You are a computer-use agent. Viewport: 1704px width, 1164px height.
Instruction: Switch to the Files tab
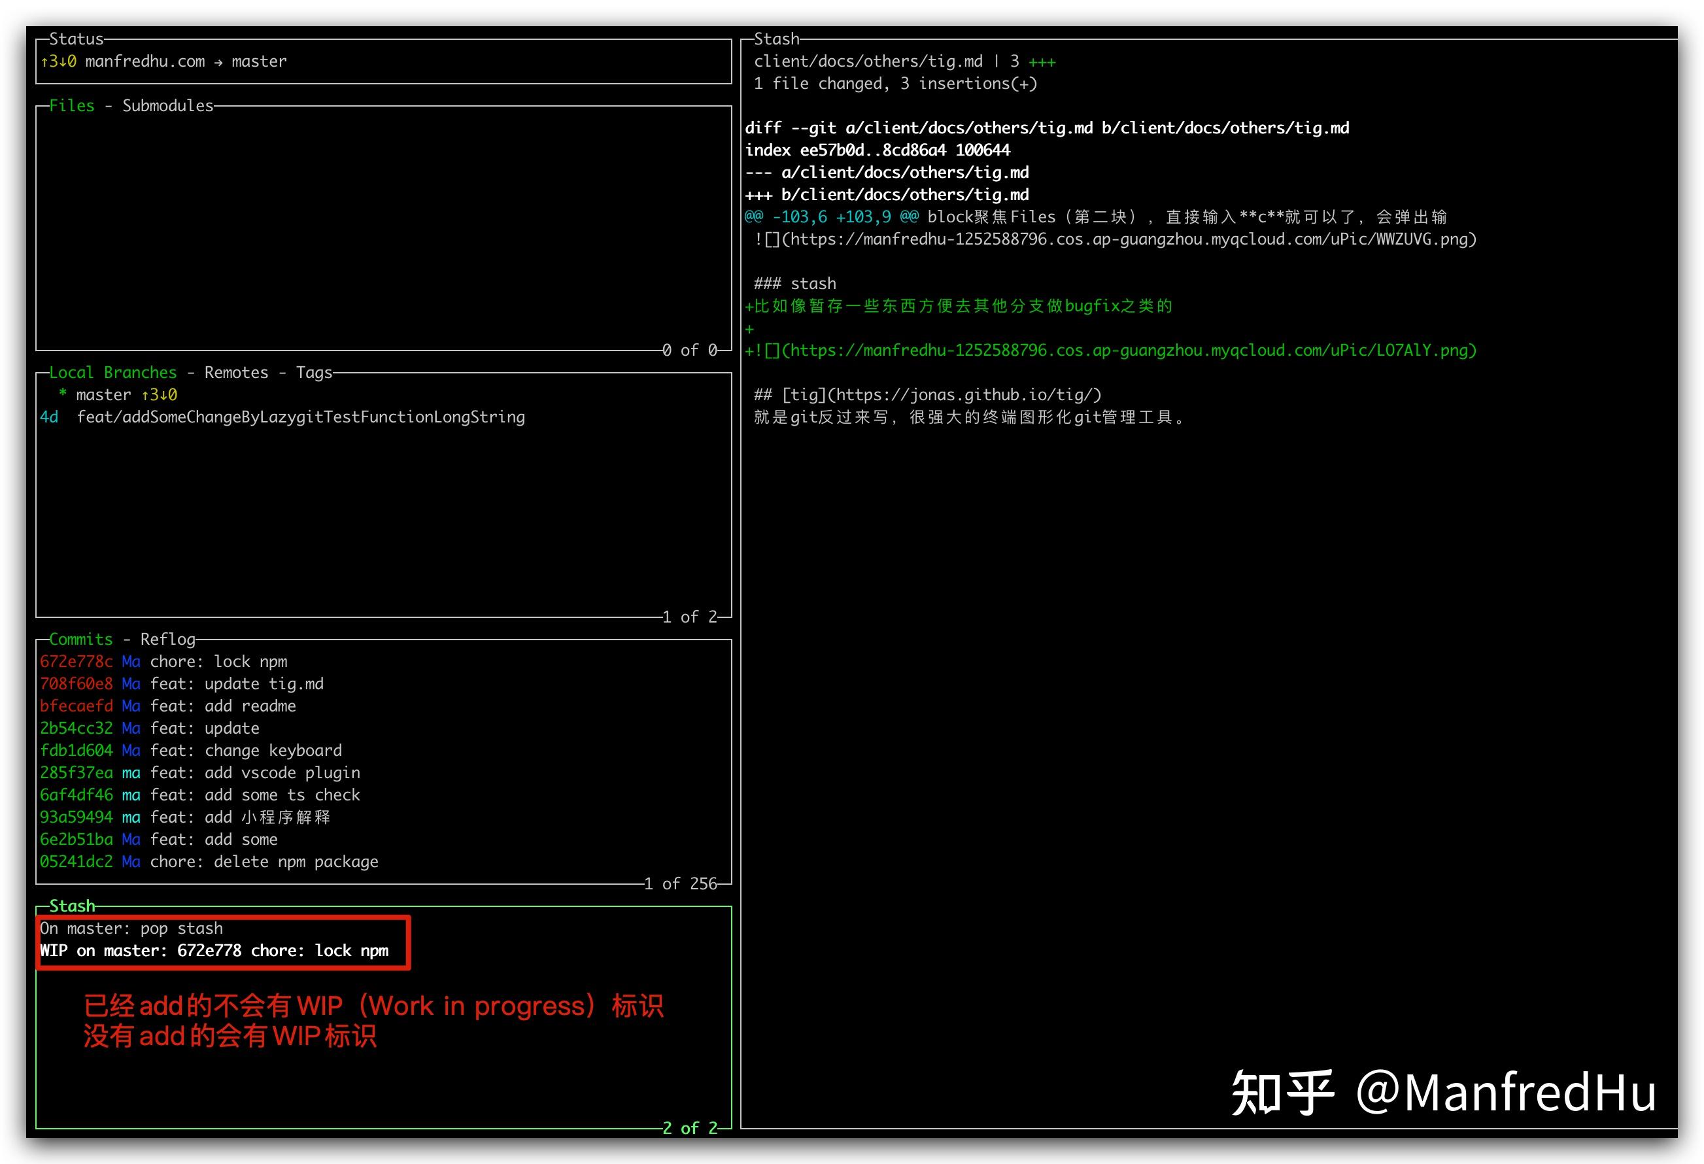point(72,106)
